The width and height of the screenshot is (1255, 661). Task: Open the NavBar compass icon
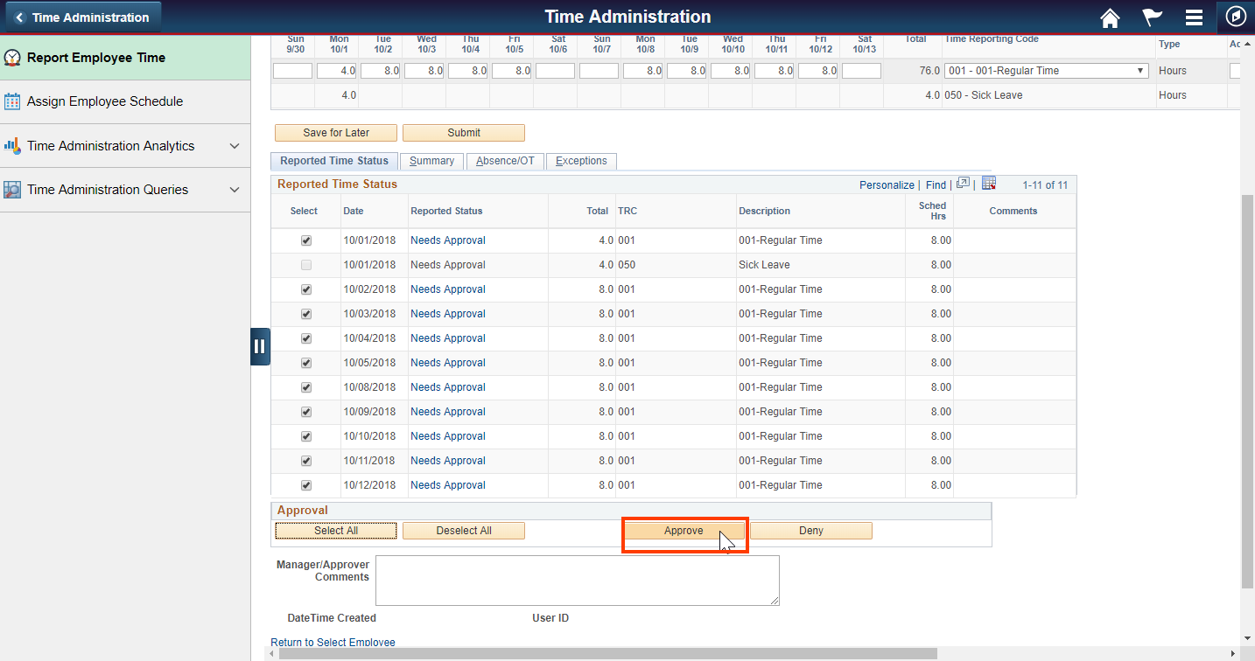pos(1234,17)
